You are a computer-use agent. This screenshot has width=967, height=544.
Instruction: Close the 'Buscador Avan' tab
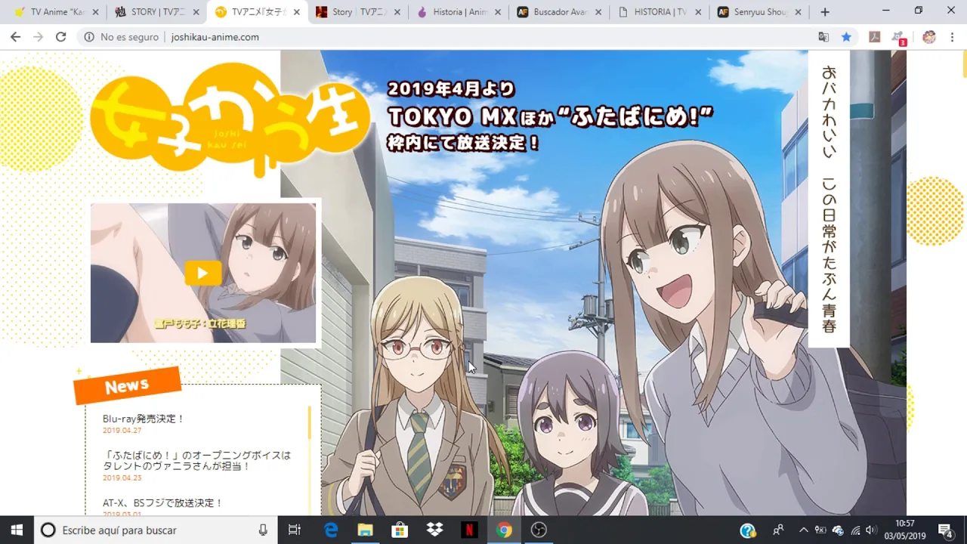coord(598,12)
